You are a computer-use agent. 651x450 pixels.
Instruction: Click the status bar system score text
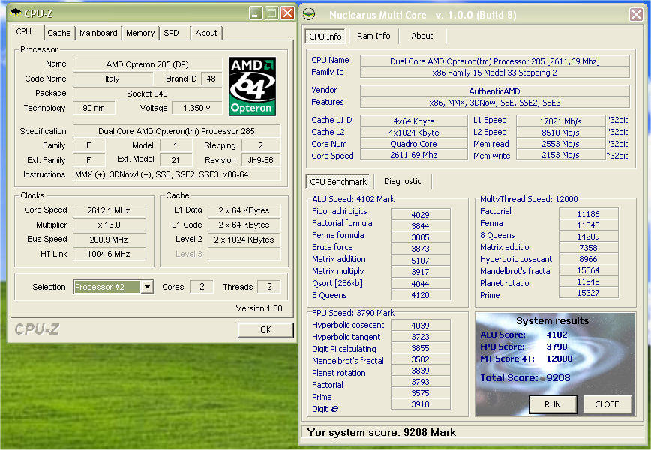pyautogui.click(x=382, y=432)
